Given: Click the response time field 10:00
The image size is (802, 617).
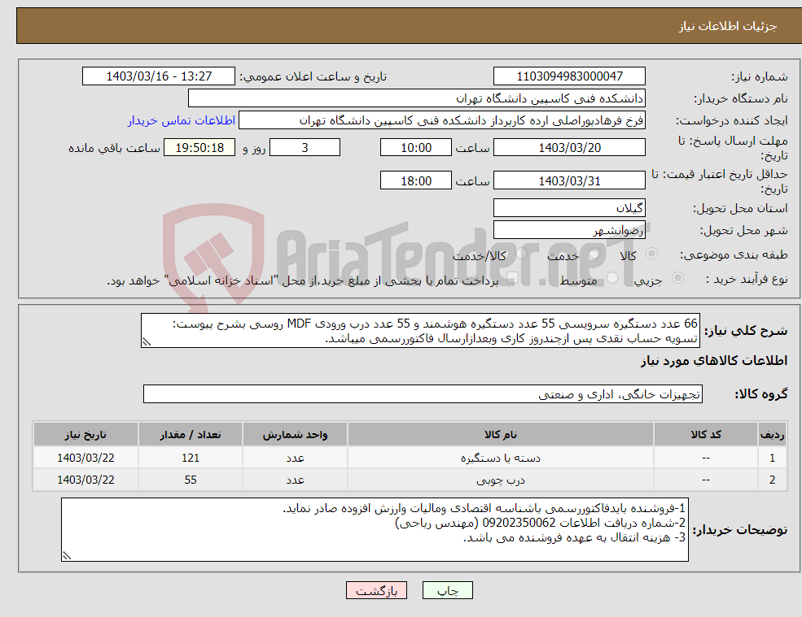Looking at the screenshot, I should [416, 148].
